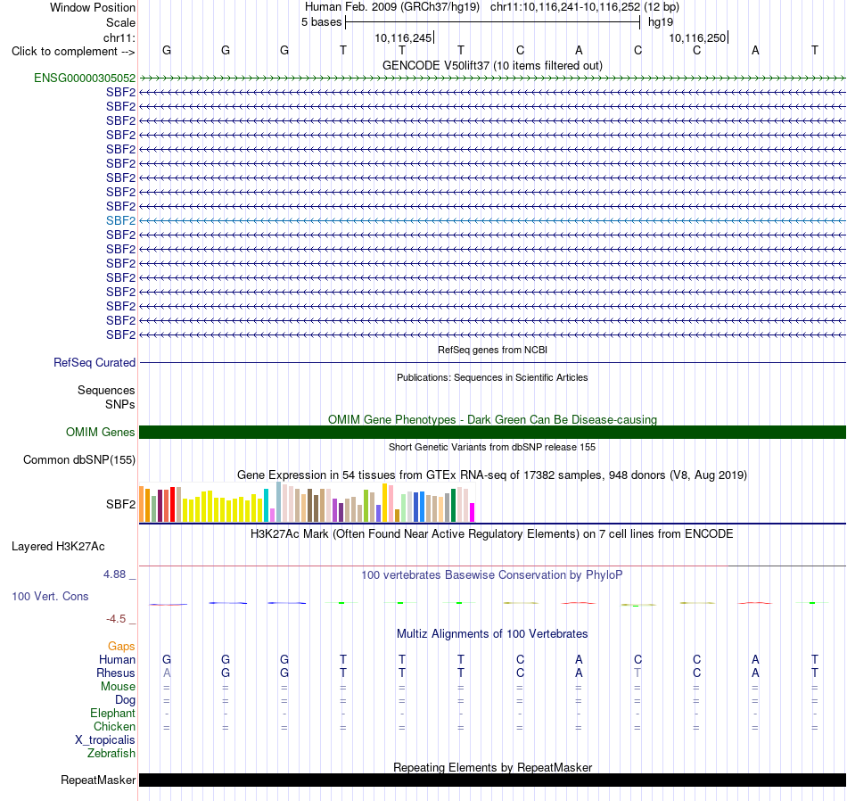Select the light-blue highlighted SBF2 transcript label
This screenshot has width=847, height=801.
point(120,220)
